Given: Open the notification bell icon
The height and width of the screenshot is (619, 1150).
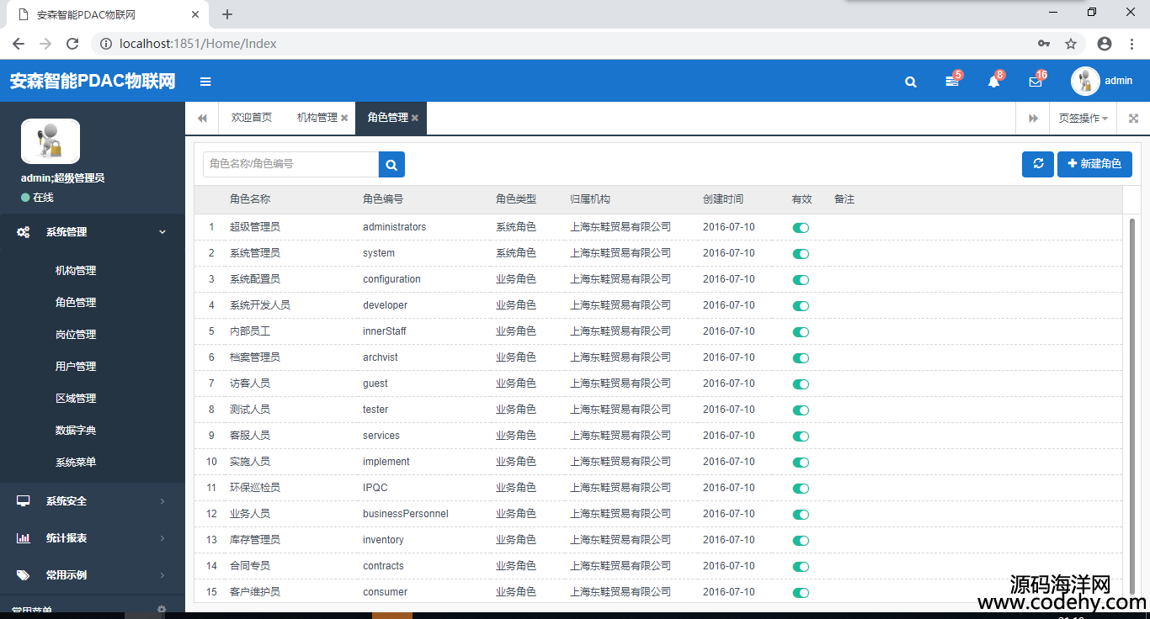Looking at the screenshot, I should (x=993, y=82).
